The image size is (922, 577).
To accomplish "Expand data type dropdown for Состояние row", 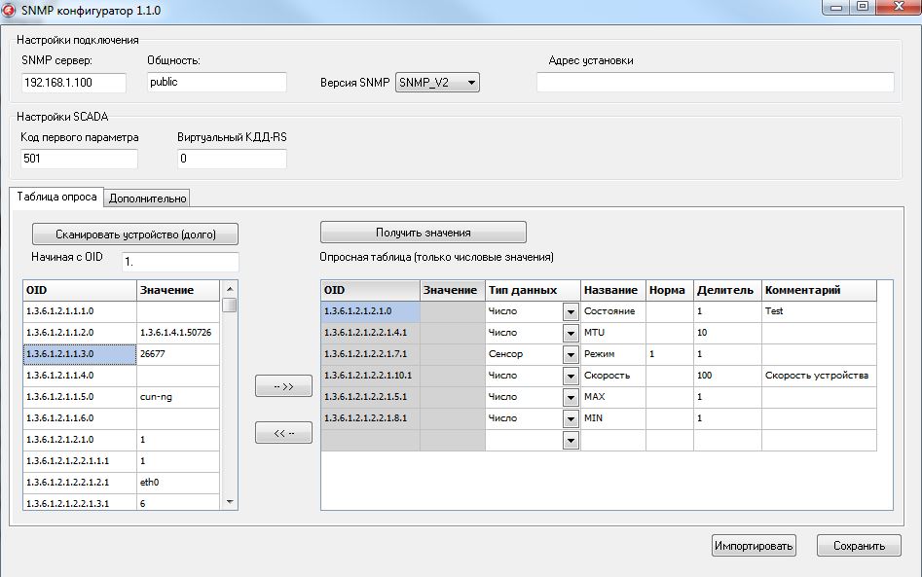I will coord(571,311).
